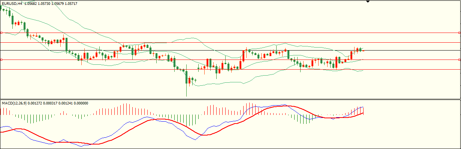
Task: Click the MACD(12,26,9) indicator label
Action: [x=14, y=103]
